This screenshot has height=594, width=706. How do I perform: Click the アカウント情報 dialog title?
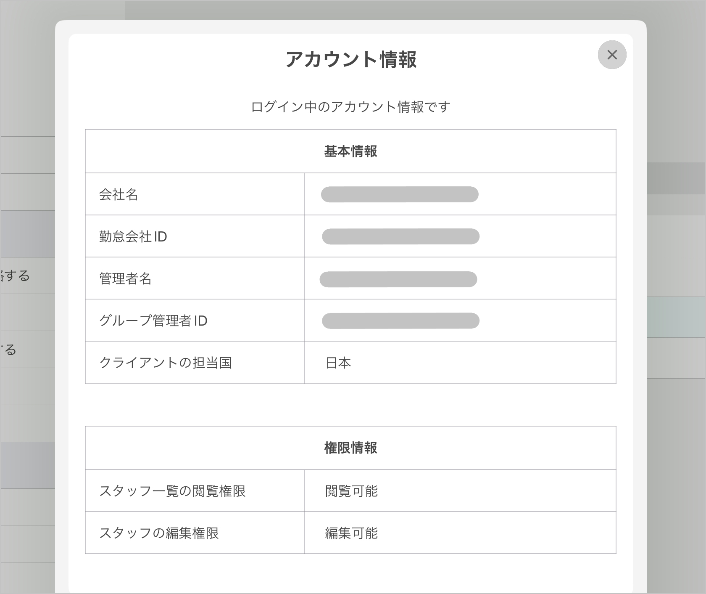tap(351, 59)
